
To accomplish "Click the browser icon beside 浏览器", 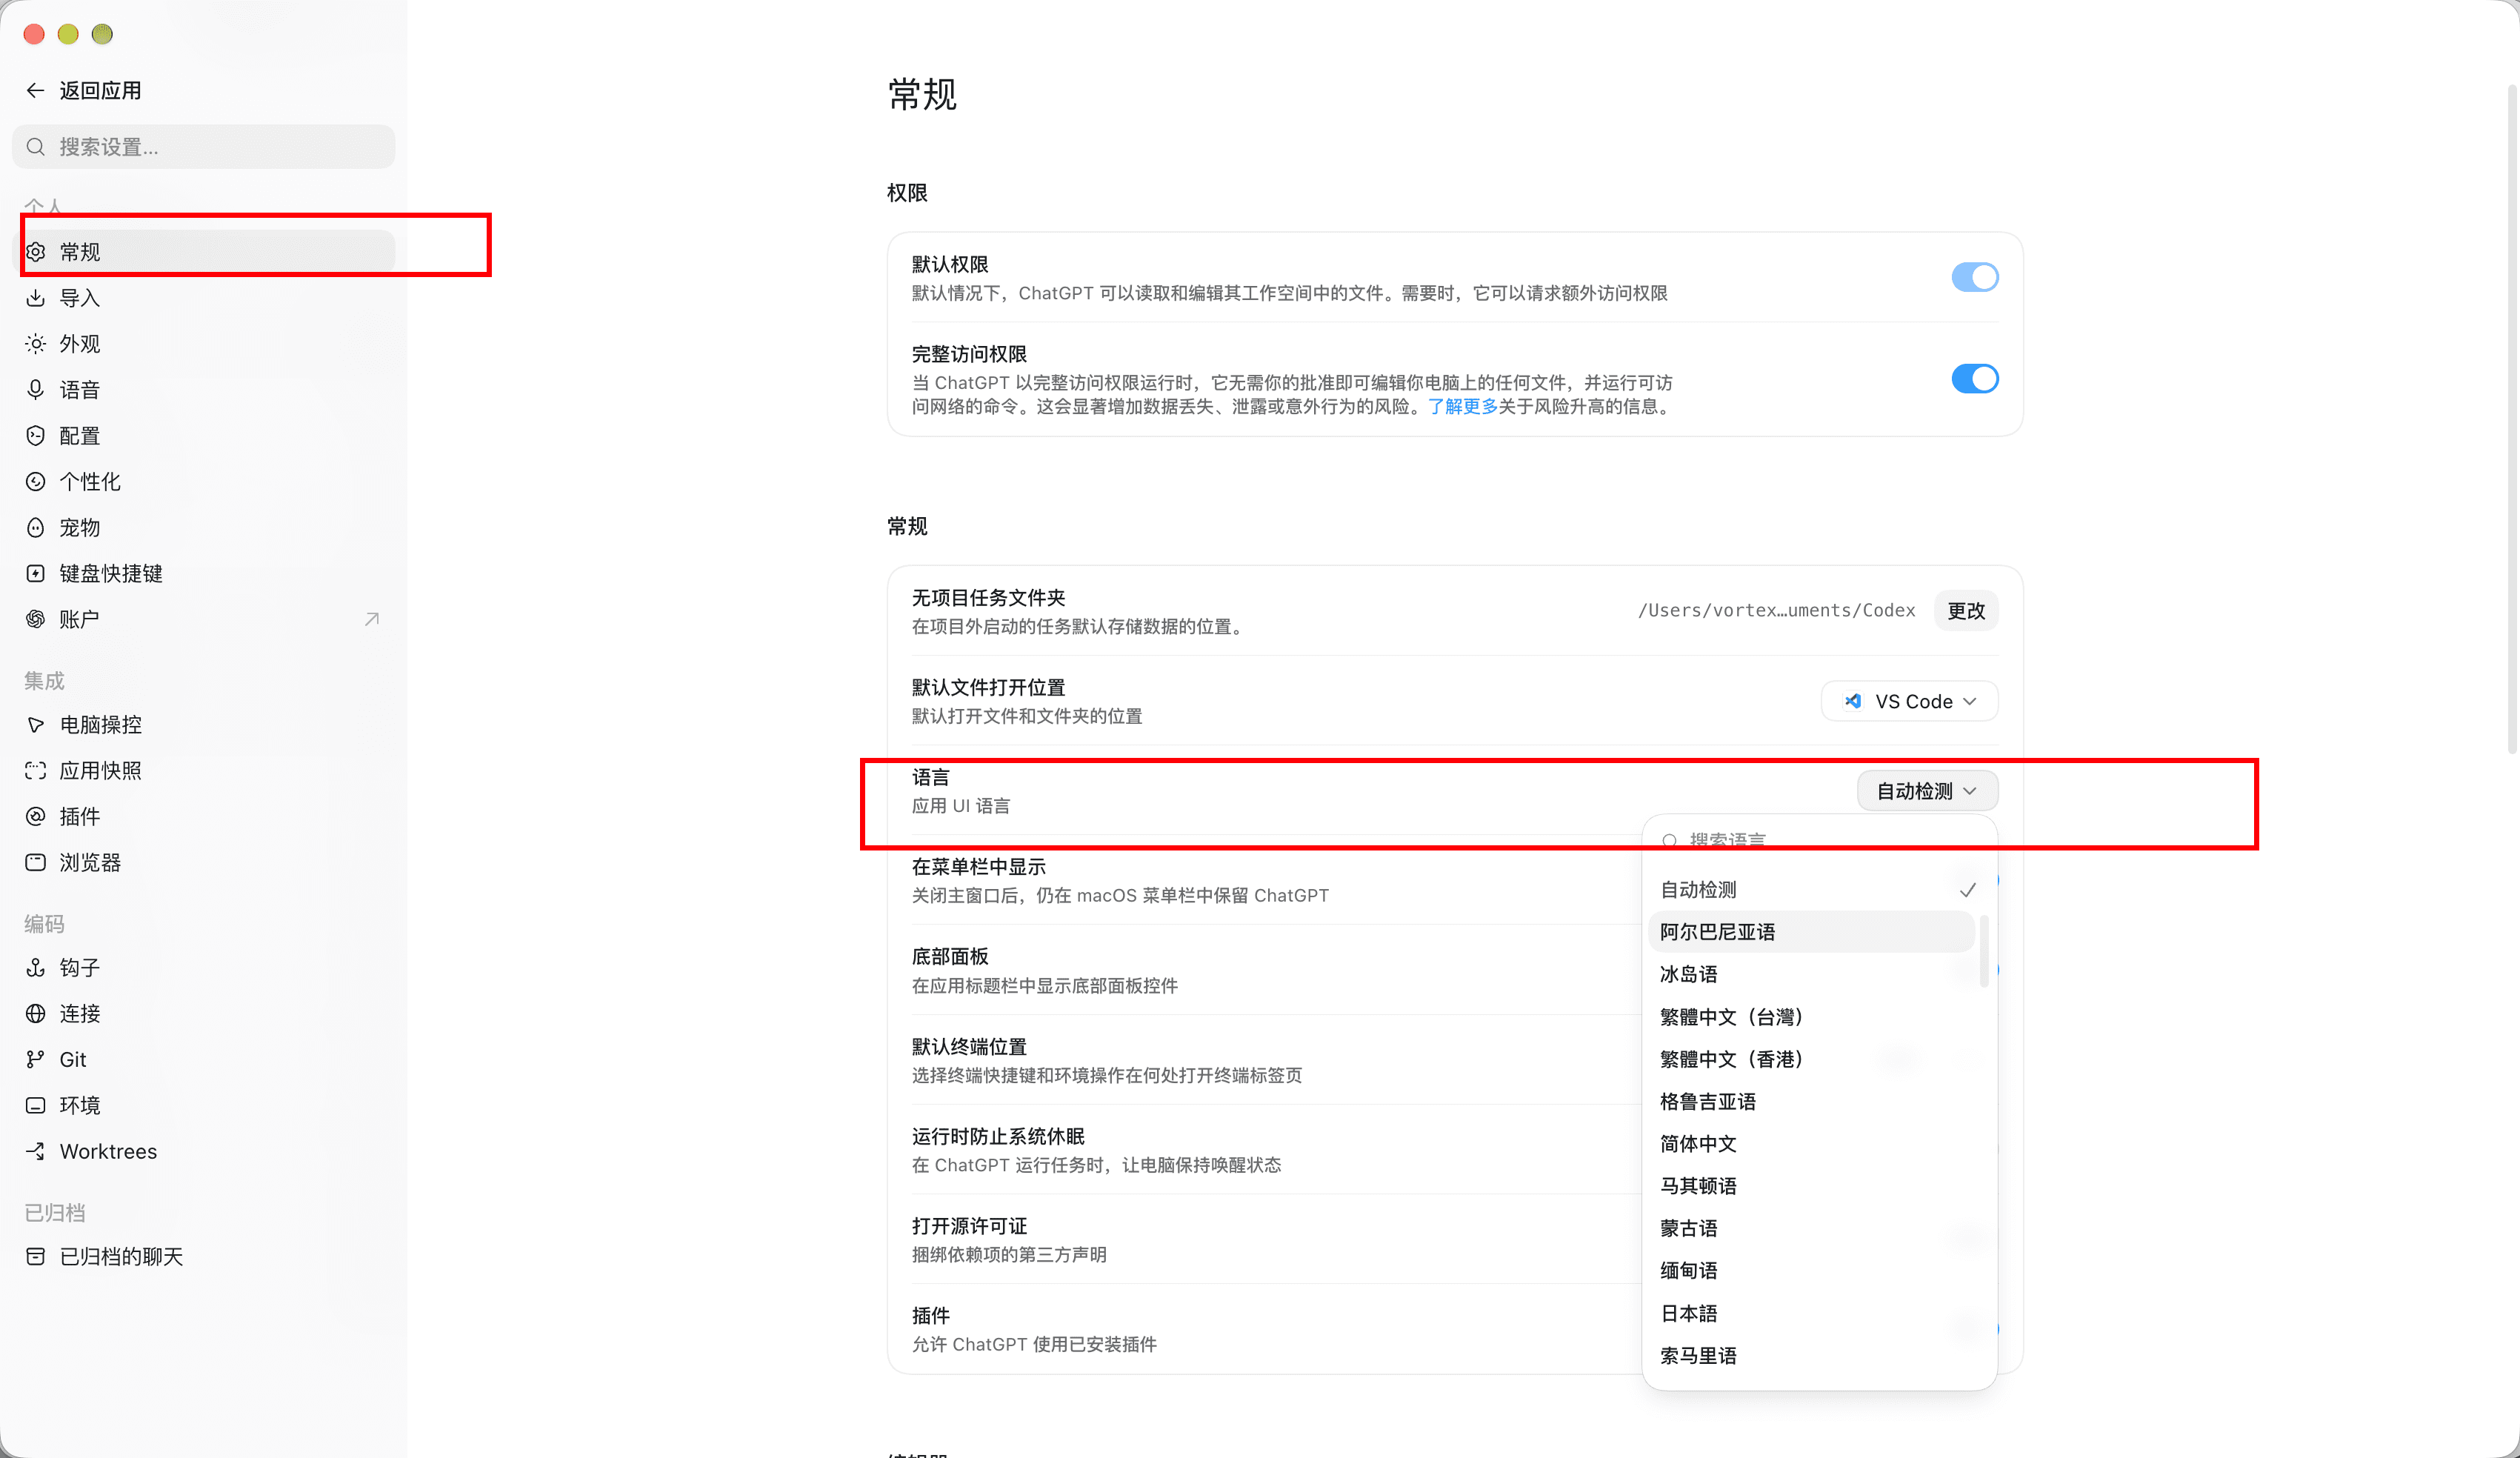I will (35, 863).
